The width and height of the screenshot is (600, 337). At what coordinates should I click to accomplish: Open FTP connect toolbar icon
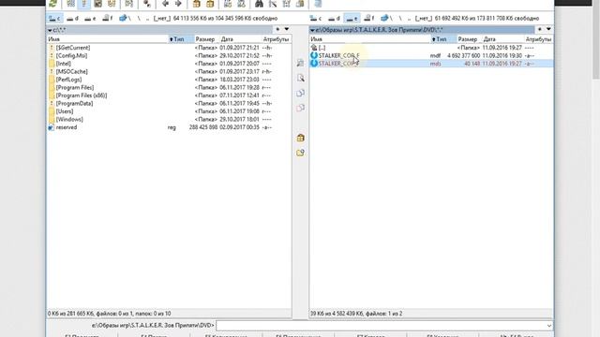coord(228,4)
